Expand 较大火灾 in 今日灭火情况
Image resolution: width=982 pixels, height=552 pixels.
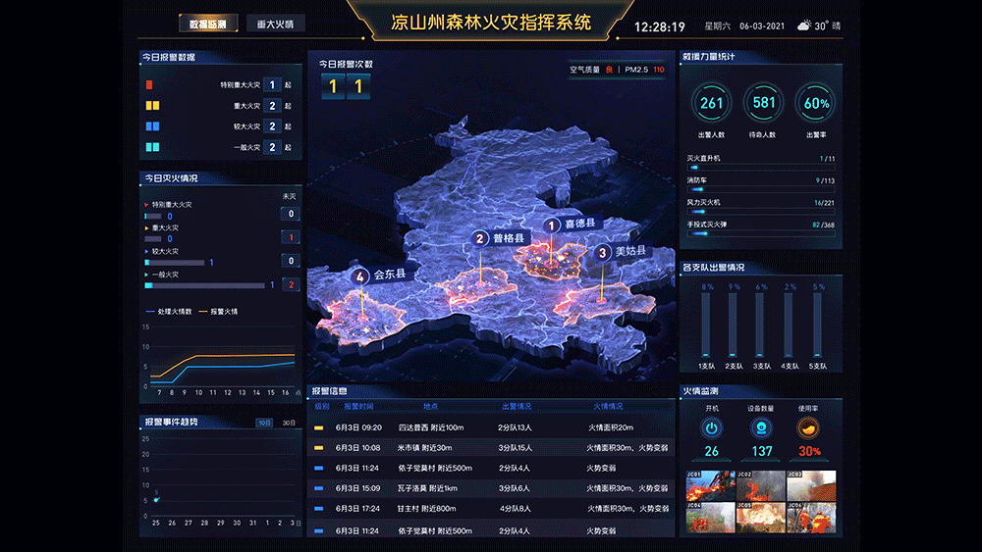pyautogui.click(x=146, y=251)
